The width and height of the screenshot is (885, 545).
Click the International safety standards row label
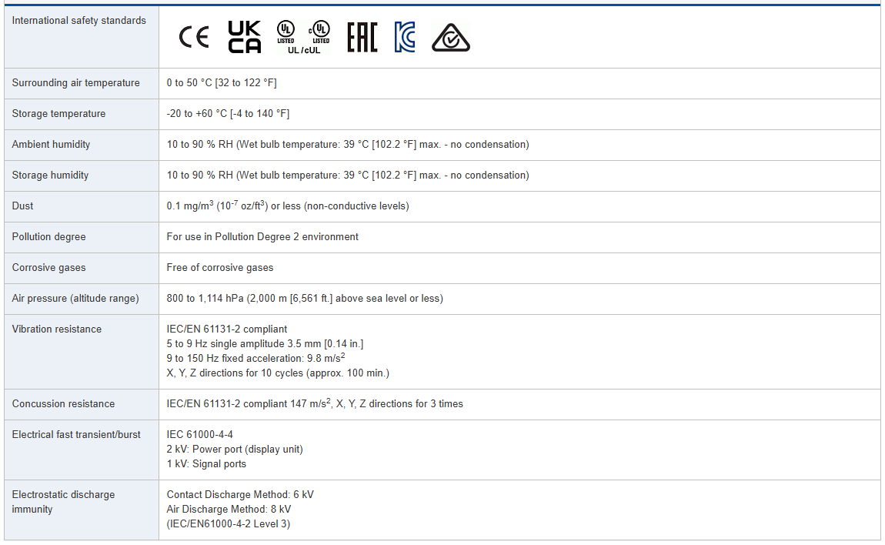click(x=78, y=21)
